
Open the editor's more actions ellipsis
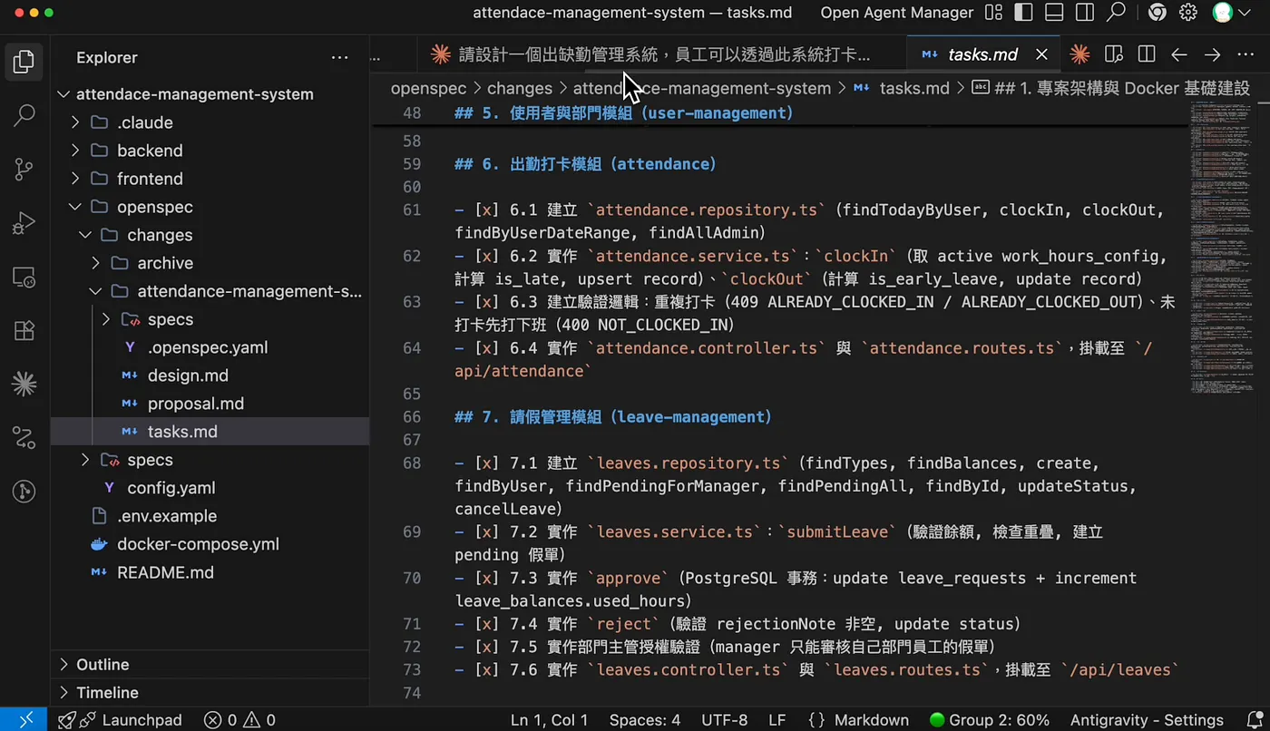(1244, 54)
